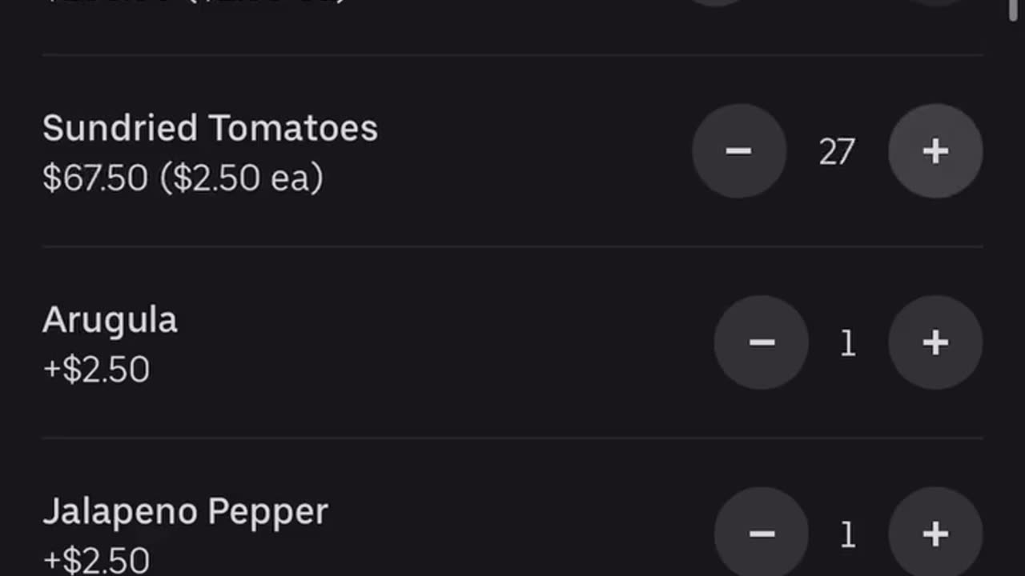Increase Sundried Tomatoes quantity with plus button
This screenshot has height=576, width=1025.
tap(935, 150)
